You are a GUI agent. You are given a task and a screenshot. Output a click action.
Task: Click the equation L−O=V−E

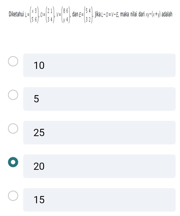[x=110, y=14]
